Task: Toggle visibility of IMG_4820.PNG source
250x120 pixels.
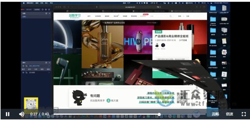Action: click(23, 66)
